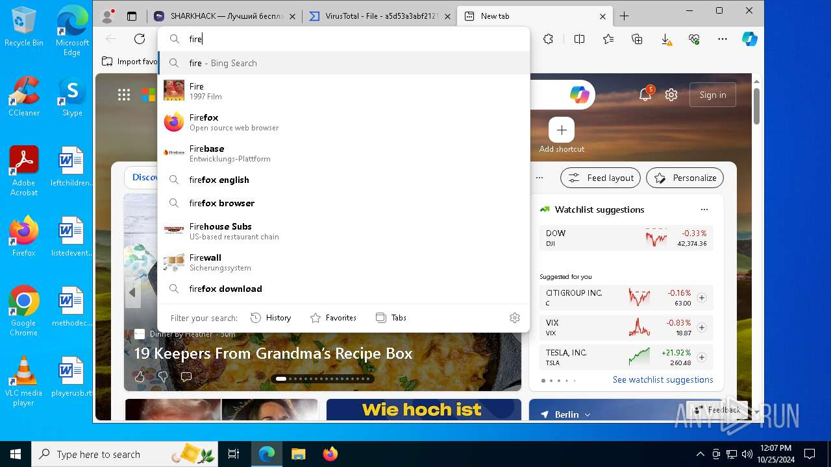The image size is (831, 467).
Task: Choose the Firewall suggestion
Action: point(344,262)
